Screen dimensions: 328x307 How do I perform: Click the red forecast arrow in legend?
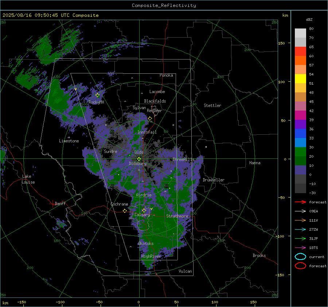(300, 202)
